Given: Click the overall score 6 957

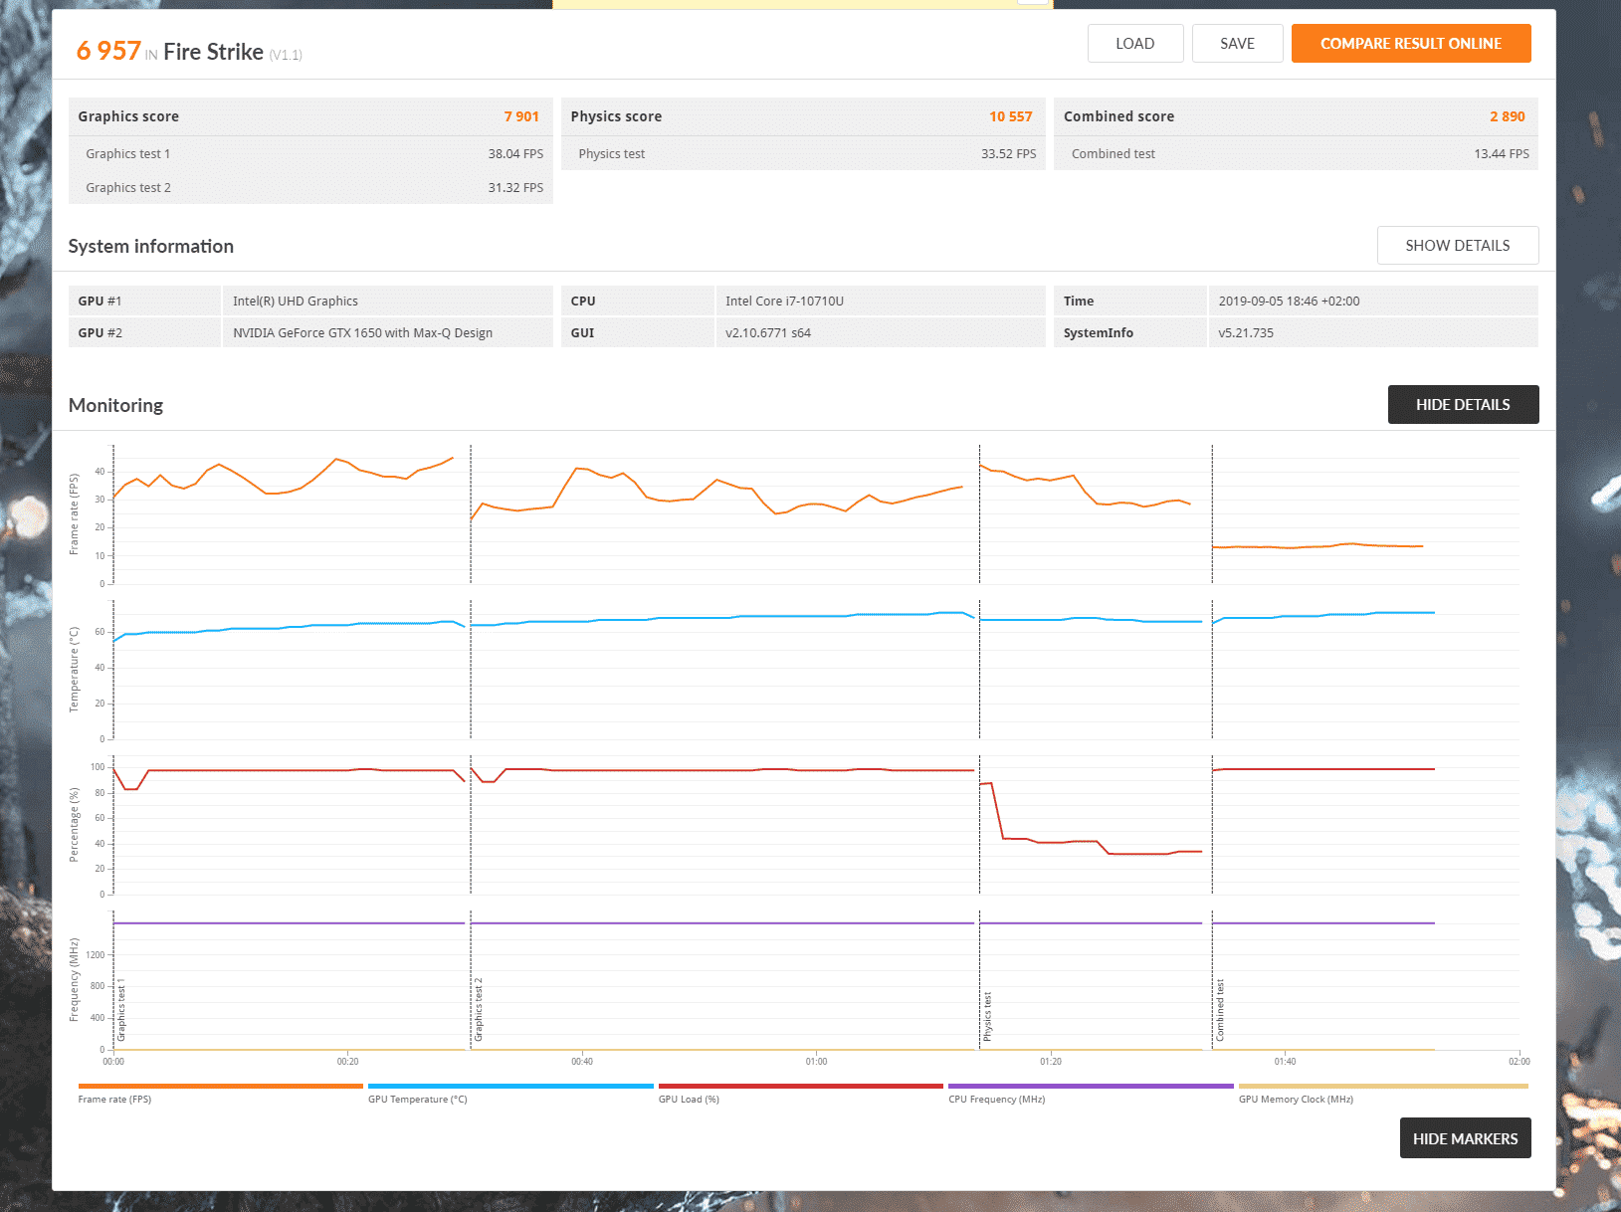Looking at the screenshot, I should coord(108,51).
